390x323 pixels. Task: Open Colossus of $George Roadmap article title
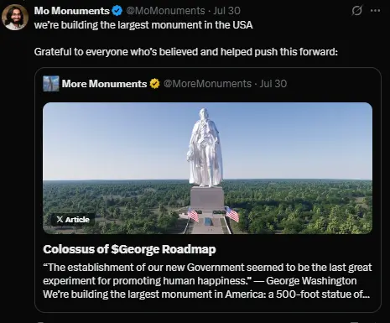(x=129, y=249)
